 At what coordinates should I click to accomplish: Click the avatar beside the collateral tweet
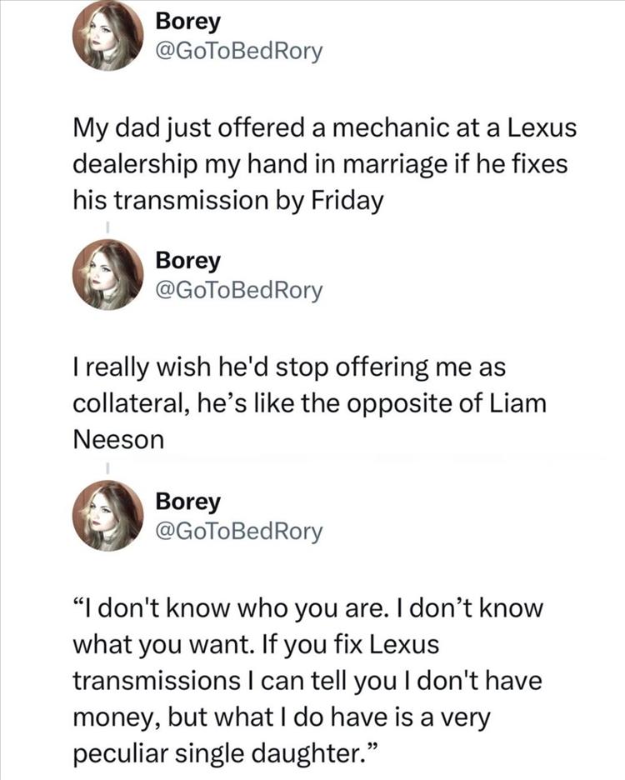coord(108,275)
